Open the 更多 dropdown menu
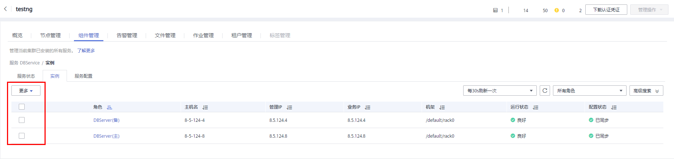The height and width of the screenshot is (159, 674). (26, 91)
